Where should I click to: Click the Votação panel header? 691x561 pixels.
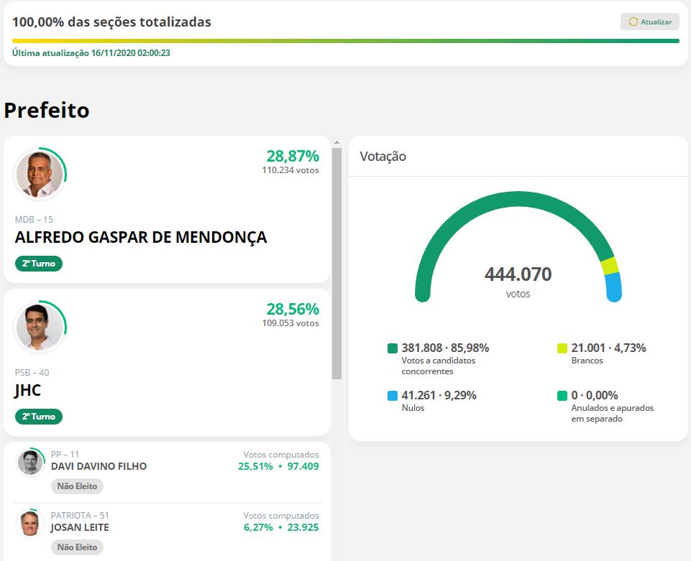(383, 157)
